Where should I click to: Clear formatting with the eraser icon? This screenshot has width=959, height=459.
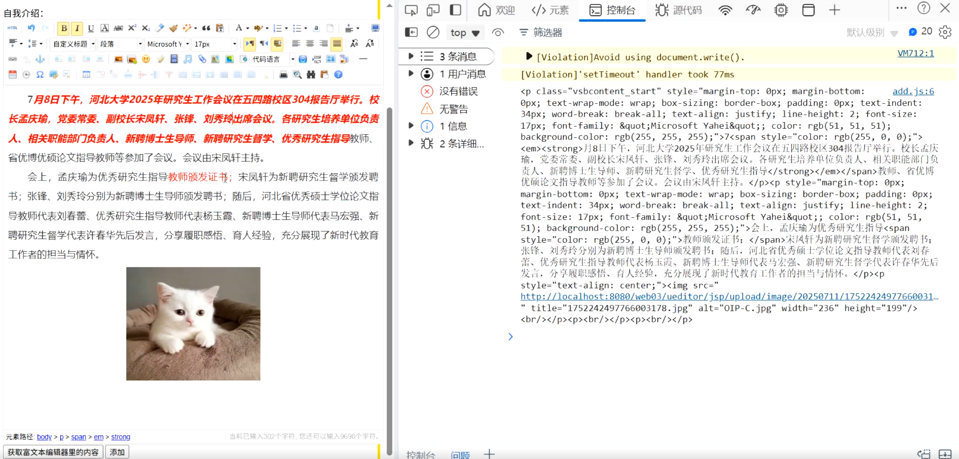[159, 28]
